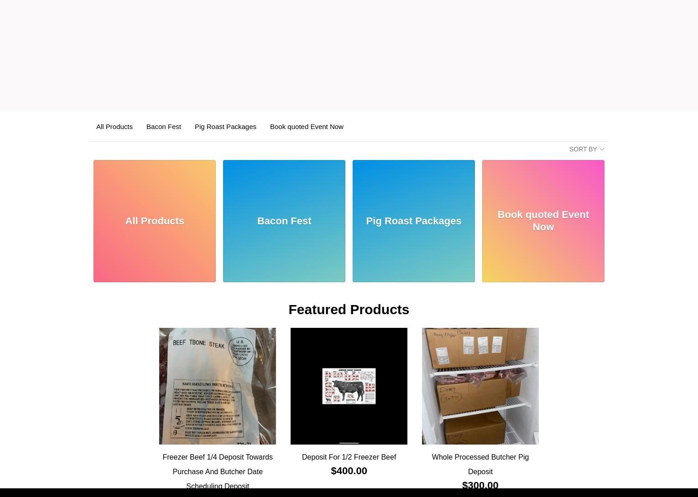Go to Pig Roast Packages menu item

(x=225, y=127)
